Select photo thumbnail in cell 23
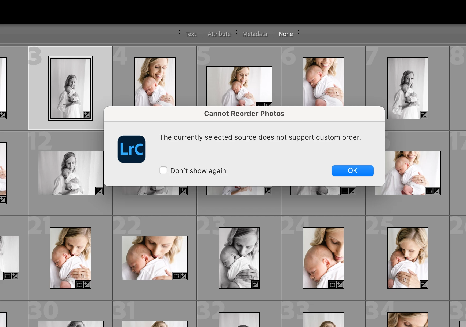Image resolution: width=466 pixels, height=327 pixels. tap(239, 258)
